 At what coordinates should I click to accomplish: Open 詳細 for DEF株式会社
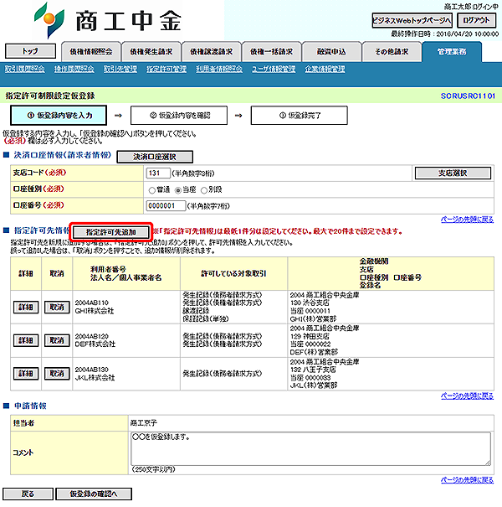[x=26, y=340]
